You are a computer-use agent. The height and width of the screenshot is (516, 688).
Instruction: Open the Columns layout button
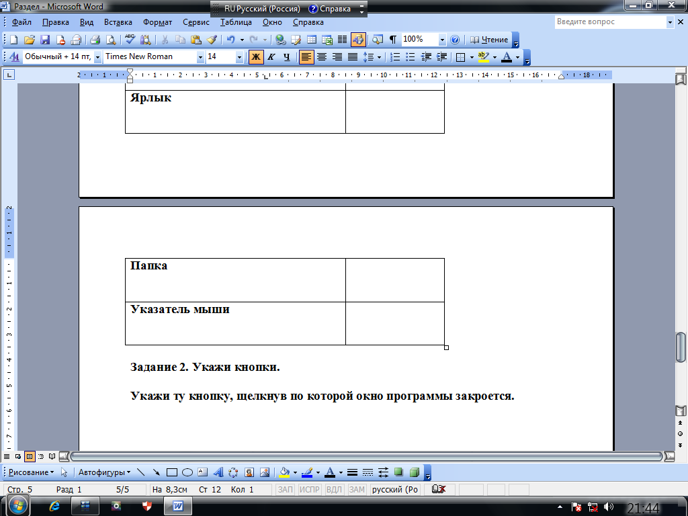point(342,40)
